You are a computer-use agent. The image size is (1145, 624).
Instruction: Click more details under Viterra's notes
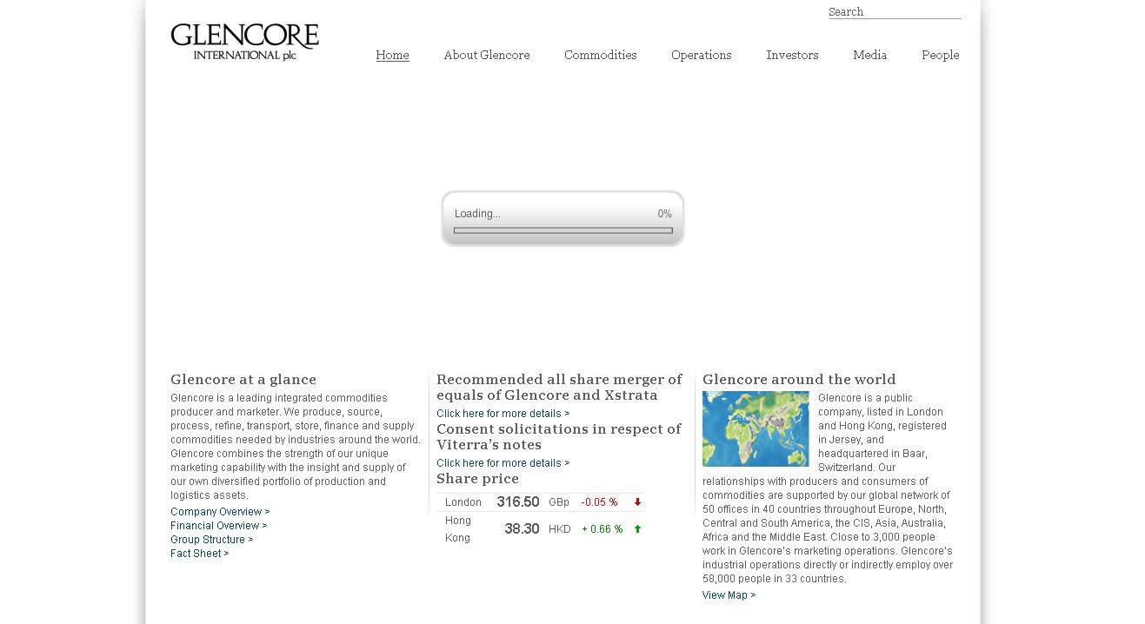click(x=503, y=463)
